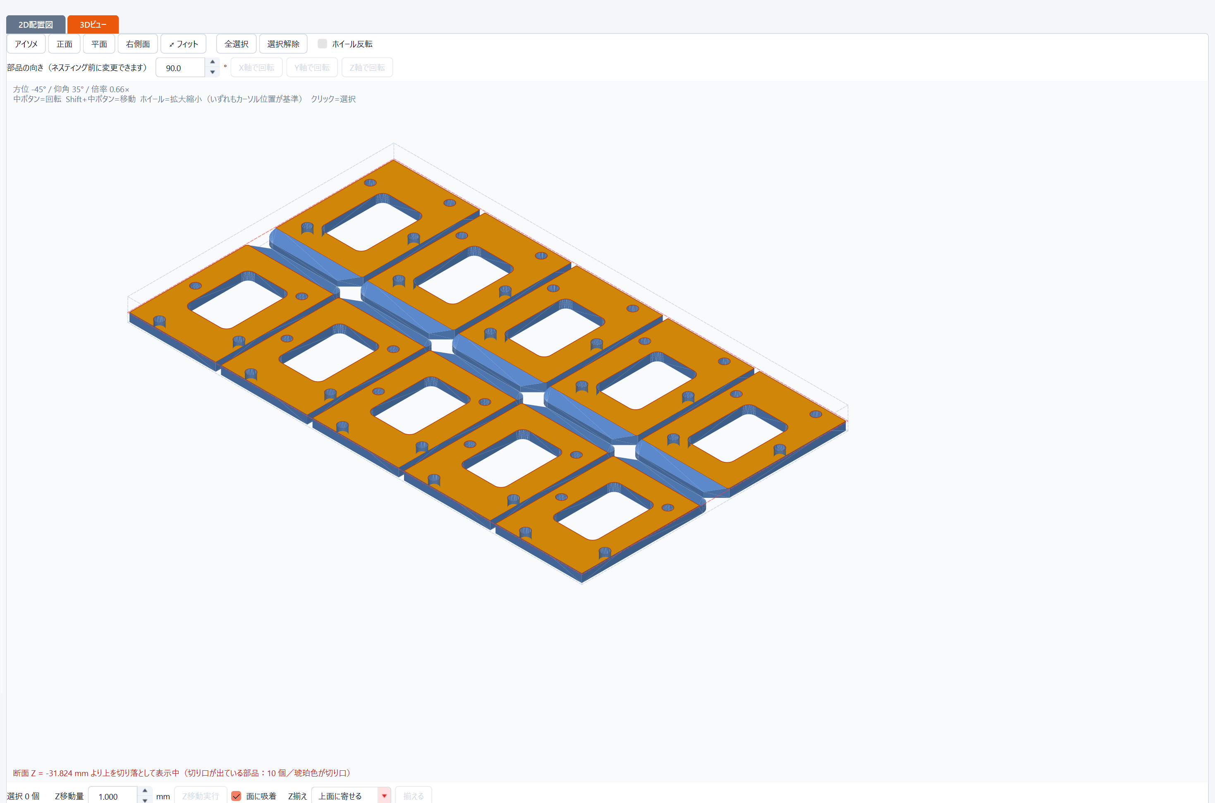Click the rotation angle field showing 90.0

pyautogui.click(x=180, y=67)
